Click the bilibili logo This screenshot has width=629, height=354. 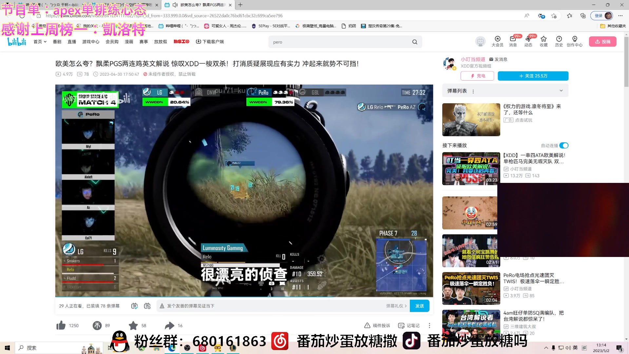17,42
